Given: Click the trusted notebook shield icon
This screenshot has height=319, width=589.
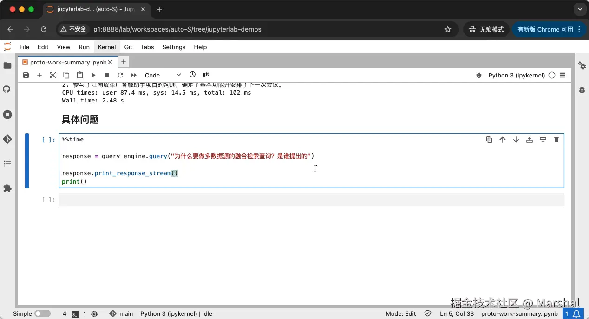Looking at the screenshot, I should [428, 314].
